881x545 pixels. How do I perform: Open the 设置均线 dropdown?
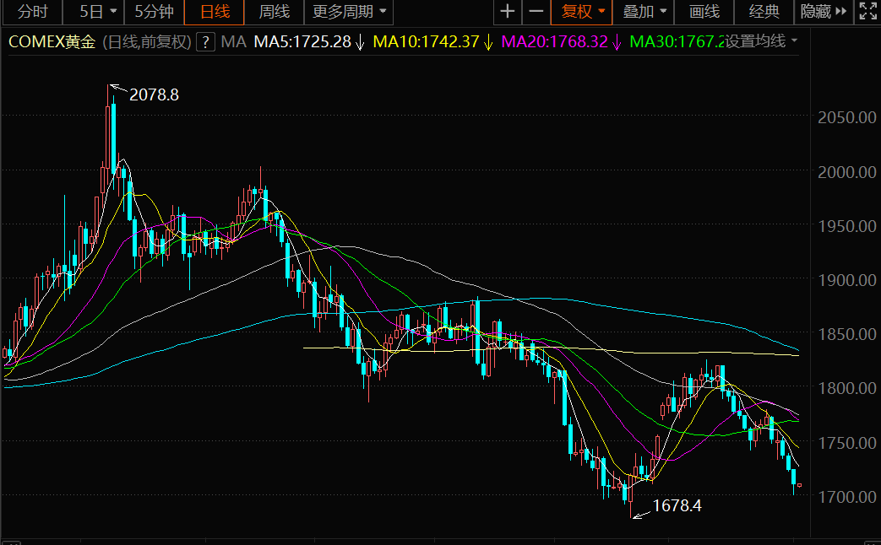[x=762, y=41]
